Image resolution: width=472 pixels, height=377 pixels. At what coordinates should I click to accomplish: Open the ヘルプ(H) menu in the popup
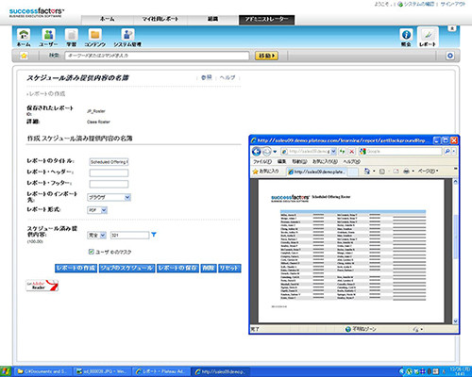(x=351, y=161)
